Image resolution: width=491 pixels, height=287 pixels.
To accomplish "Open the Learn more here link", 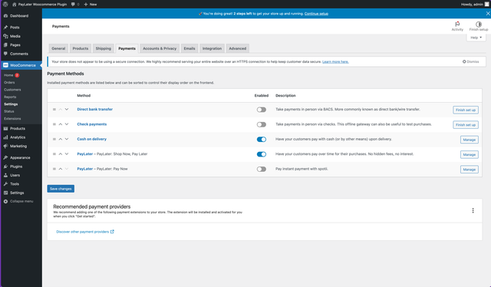I will pyautogui.click(x=335, y=61).
